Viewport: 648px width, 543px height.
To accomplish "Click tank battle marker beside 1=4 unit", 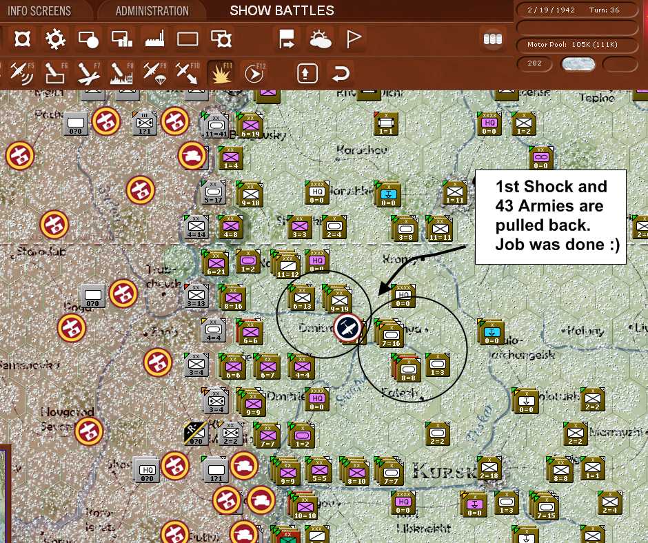I will point(192,156).
